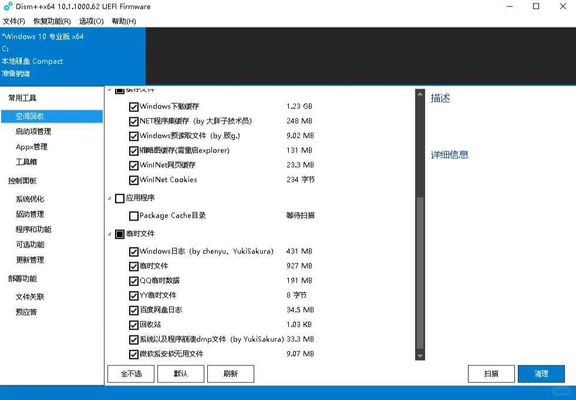Open 启动项管理 in the sidebar
Image resolution: width=576 pixels, height=400 pixels.
[x=33, y=131]
